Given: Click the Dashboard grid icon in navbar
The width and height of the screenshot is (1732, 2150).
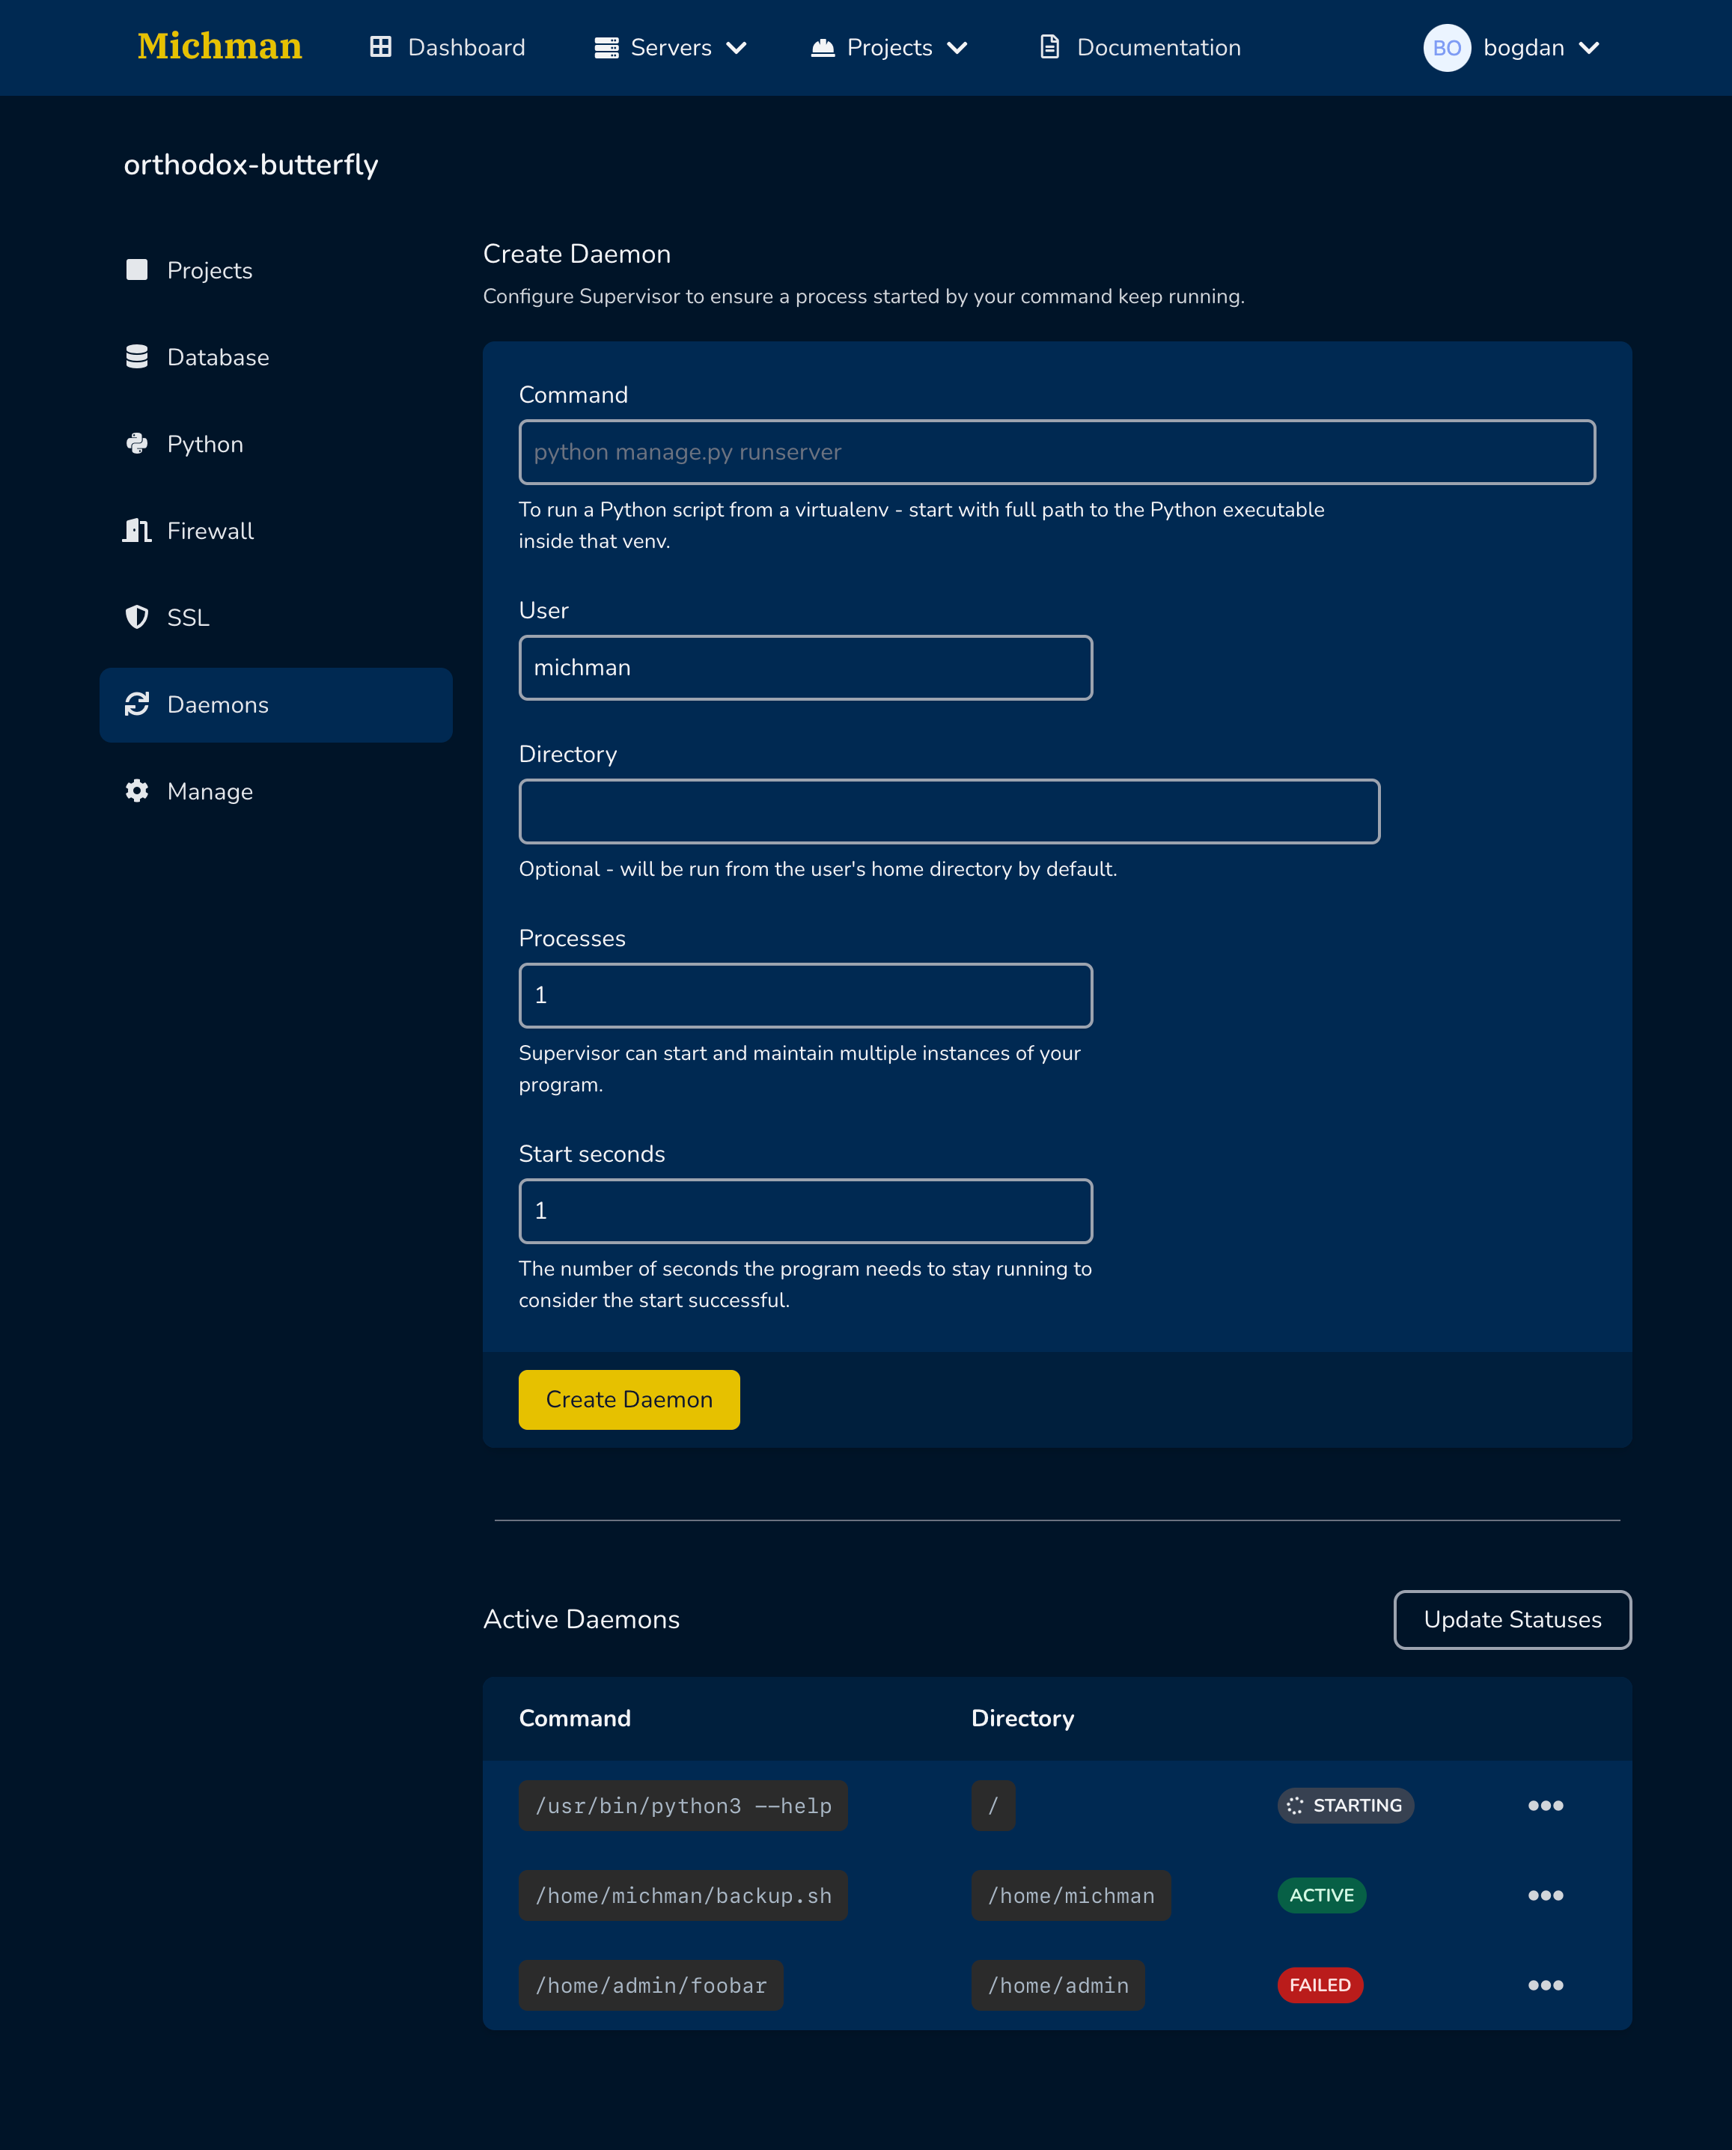Looking at the screenshot, I should (380, 47).
